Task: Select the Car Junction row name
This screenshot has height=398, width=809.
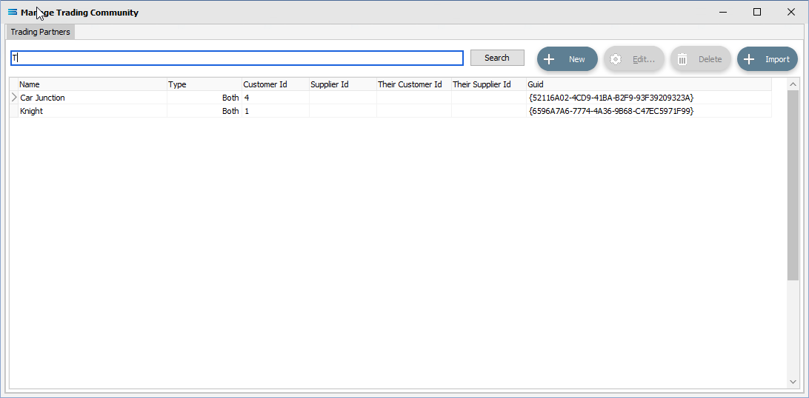Action: point(42,98)
